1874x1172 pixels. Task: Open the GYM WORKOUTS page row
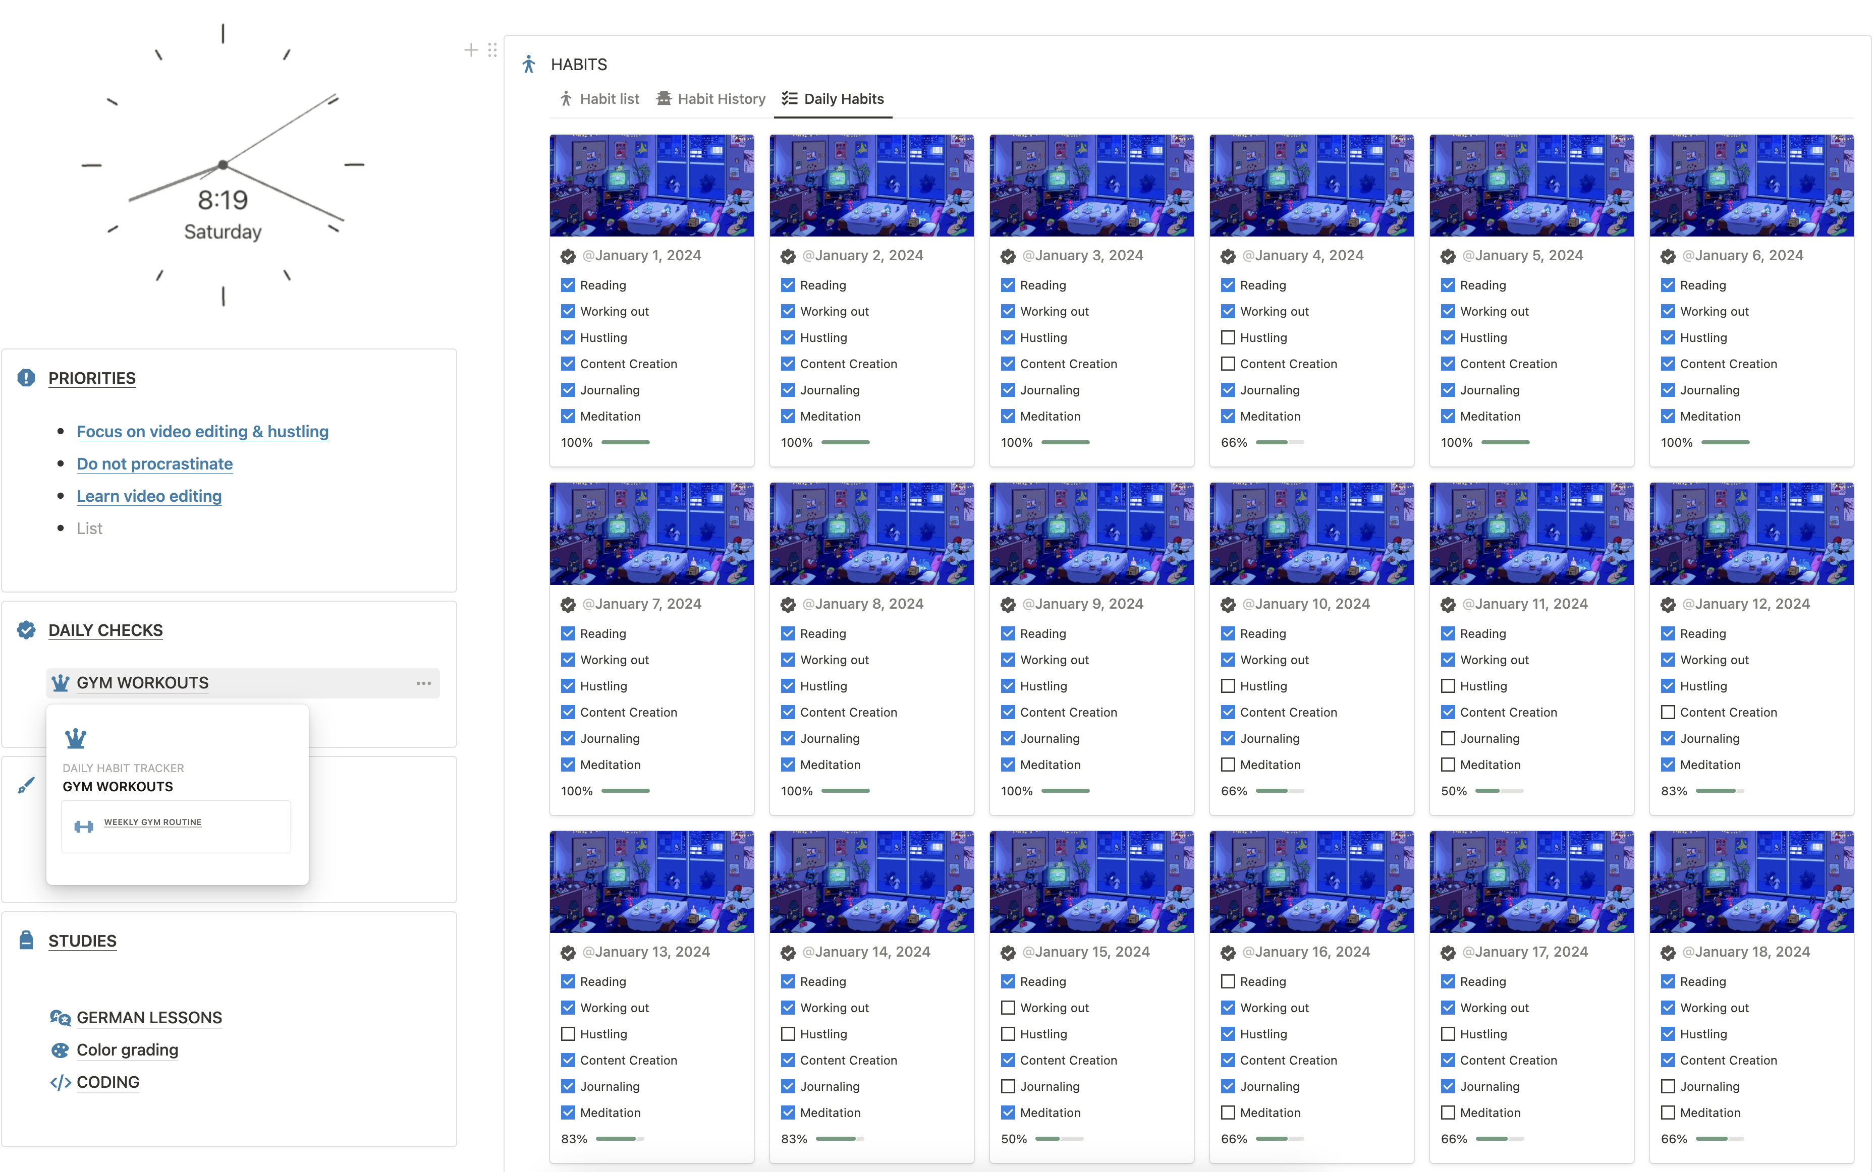tap(243, 683)
